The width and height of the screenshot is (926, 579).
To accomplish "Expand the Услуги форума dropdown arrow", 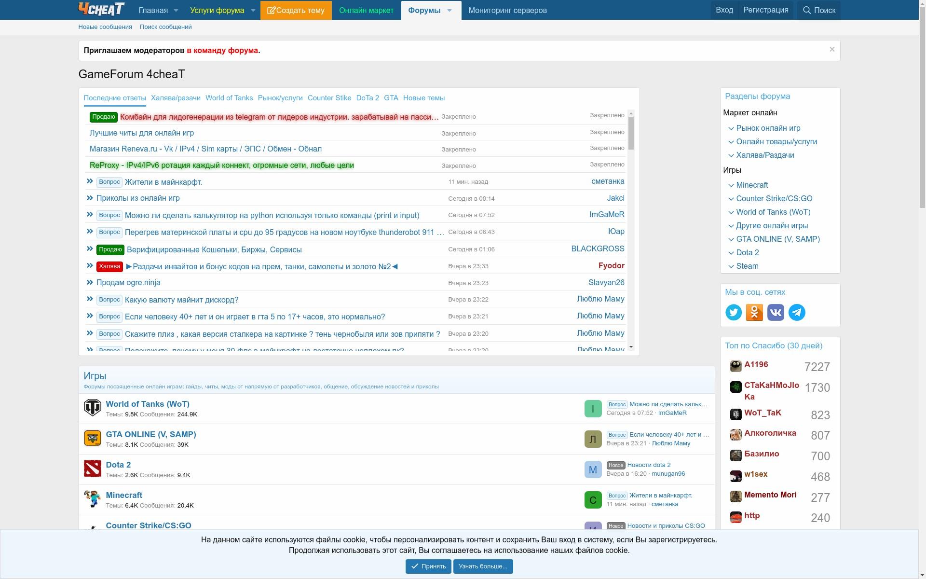I will pos(253,10).
